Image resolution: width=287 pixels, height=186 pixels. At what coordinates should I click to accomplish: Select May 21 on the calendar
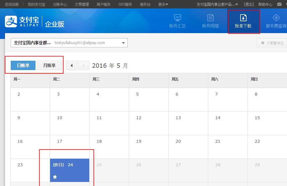click(228, 147)
